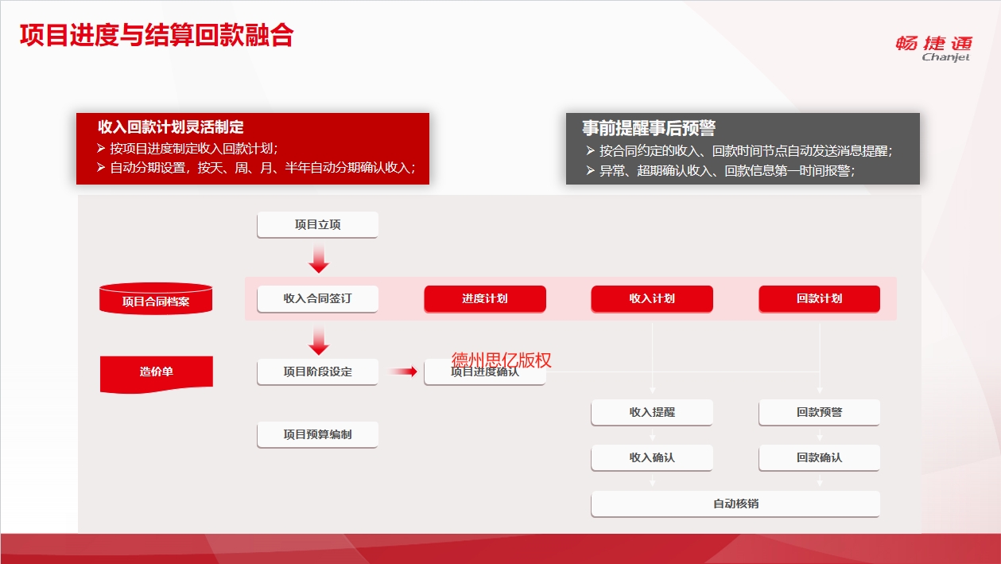This screenshot has height=564, width=1001.
Task: Click the bullet 按项目进度制定收入回款计划
Action: 187,148
